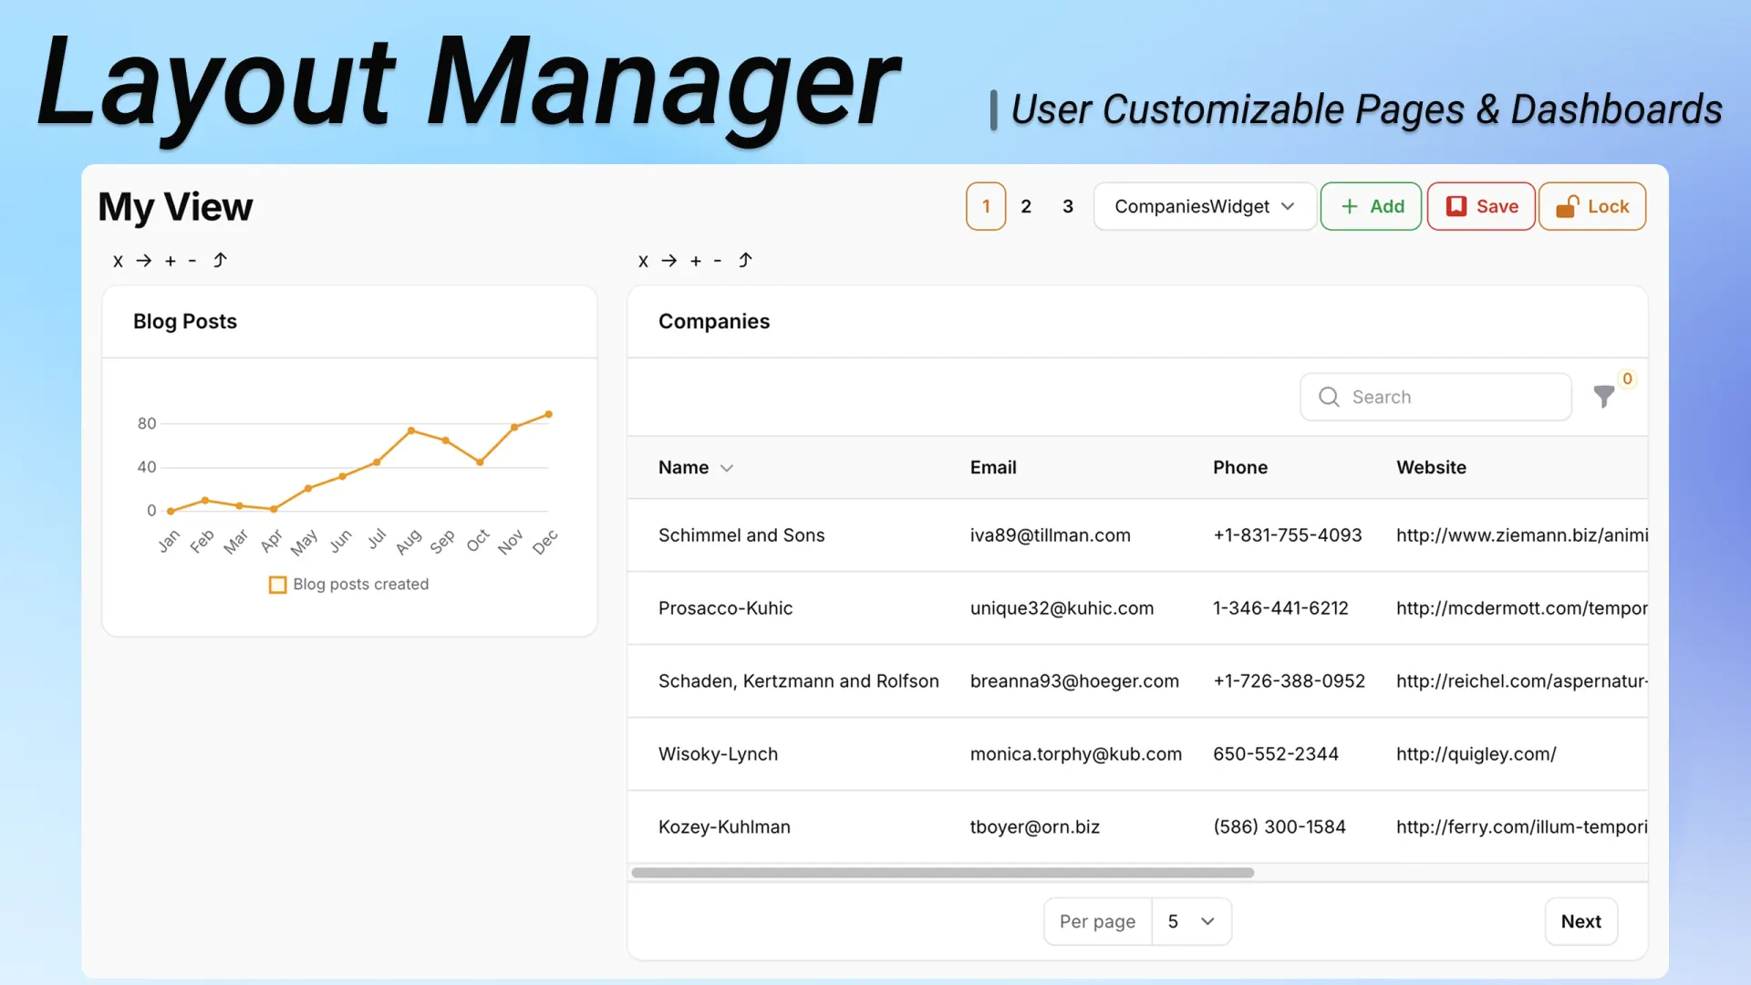The width and height of the screenshot is (1751, 985).
Task: Open the filter icon on the Companies table
Action: pyautogui.click(x=1603, y=397)
